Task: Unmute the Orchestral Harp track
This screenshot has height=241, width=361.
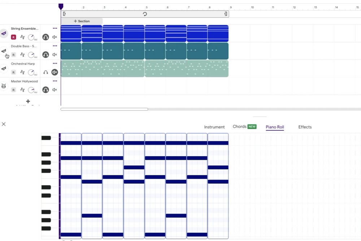Action: [x=55, y=72]
